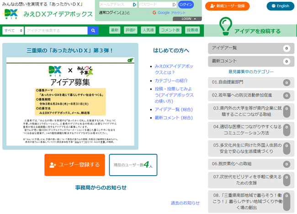Image resolution: width=297 pixels, height=214 pixels.
Task: Click the Google G icon
Action: pyautogui.click(x=154, y=13)
